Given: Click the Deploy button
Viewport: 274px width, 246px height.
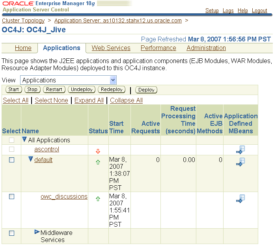Looking at the screenshot, I should coord(146,90).
